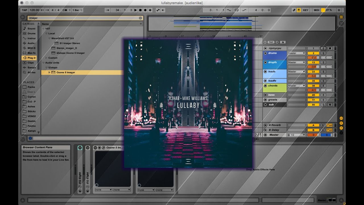Solo the growls track
The image size is (364, 205).
coord(323,100)
